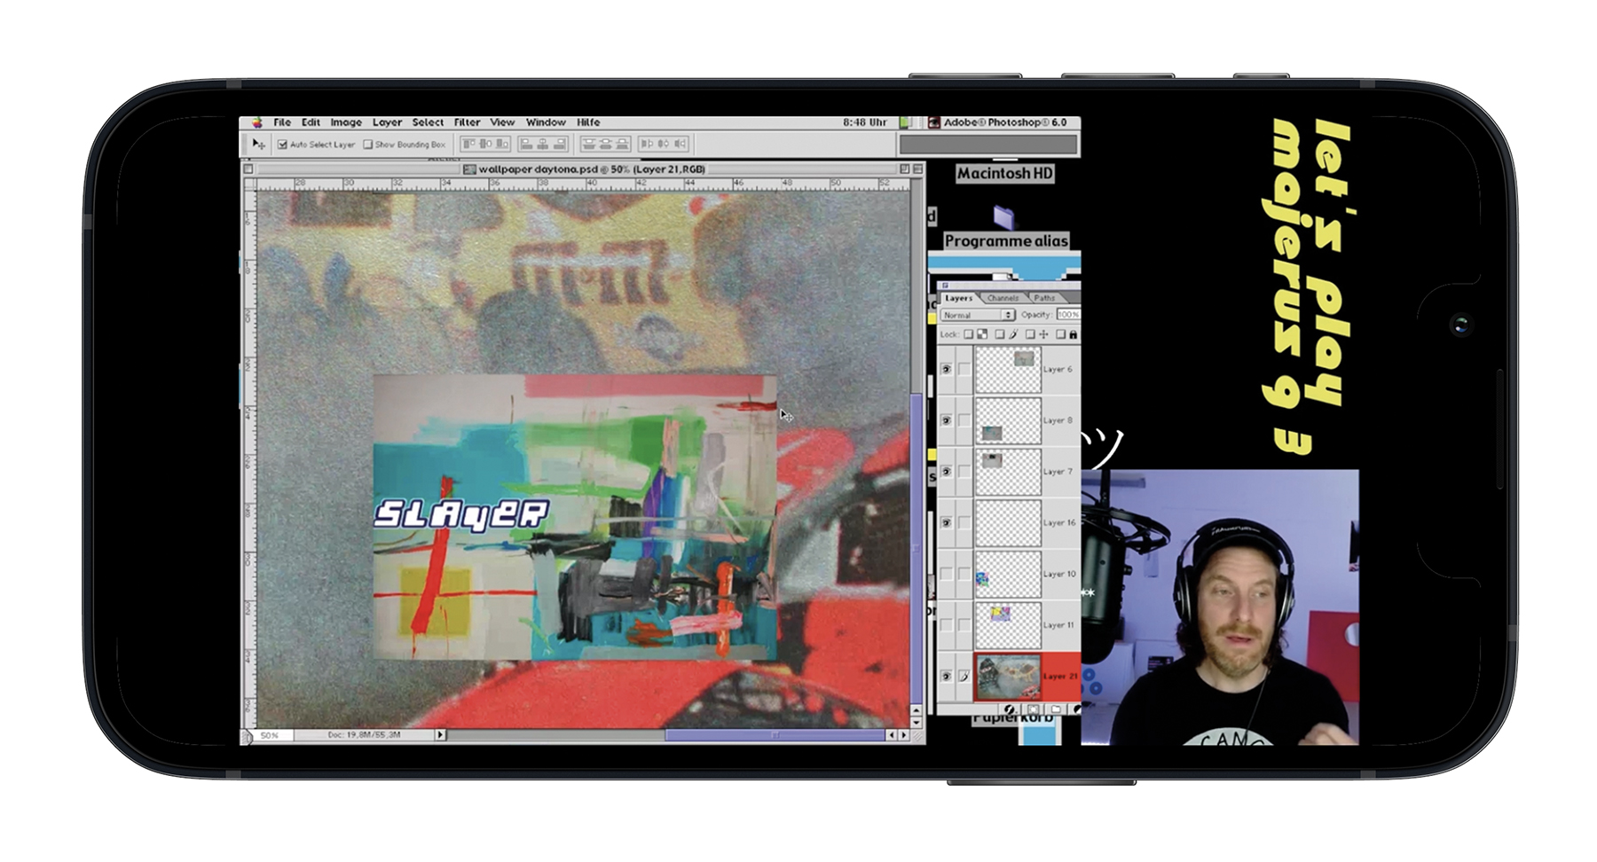Click the add layer mask icon
The image size is (1597, 862).
[x=1033, y=709]
